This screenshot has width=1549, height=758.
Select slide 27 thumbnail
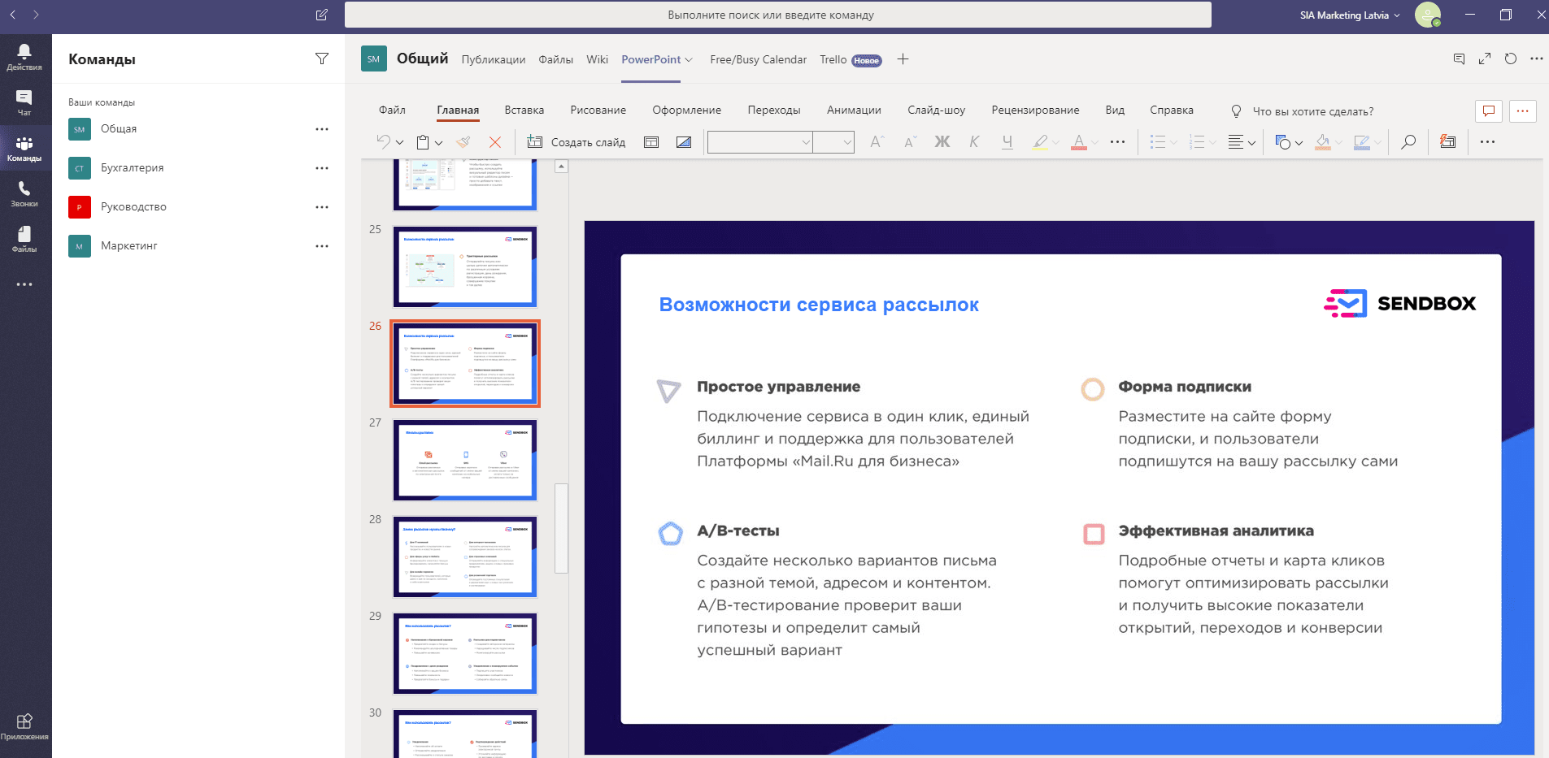(464, 460)
